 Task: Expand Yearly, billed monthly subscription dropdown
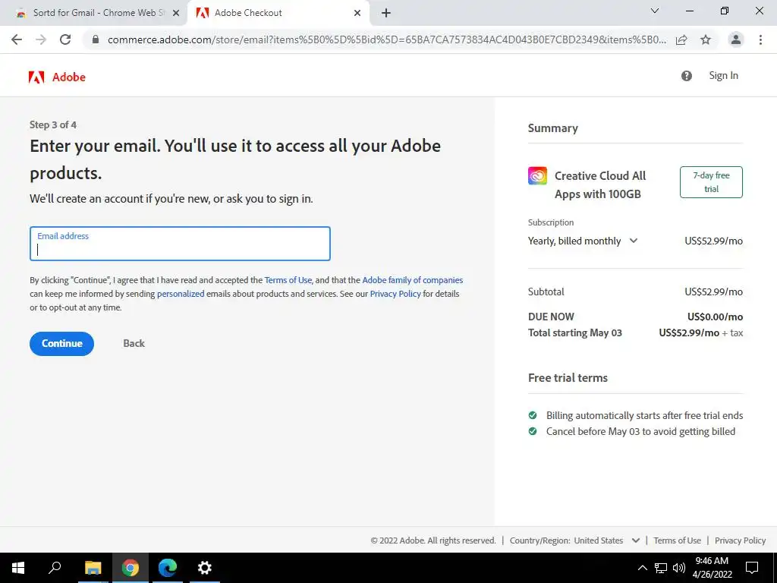coord(583,241)
